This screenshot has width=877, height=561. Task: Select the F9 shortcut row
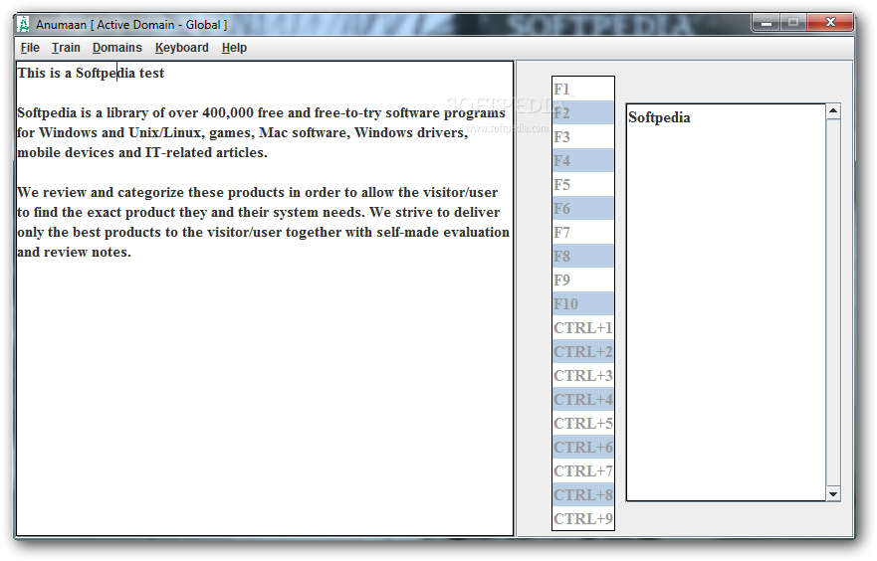tap(582, 280)
